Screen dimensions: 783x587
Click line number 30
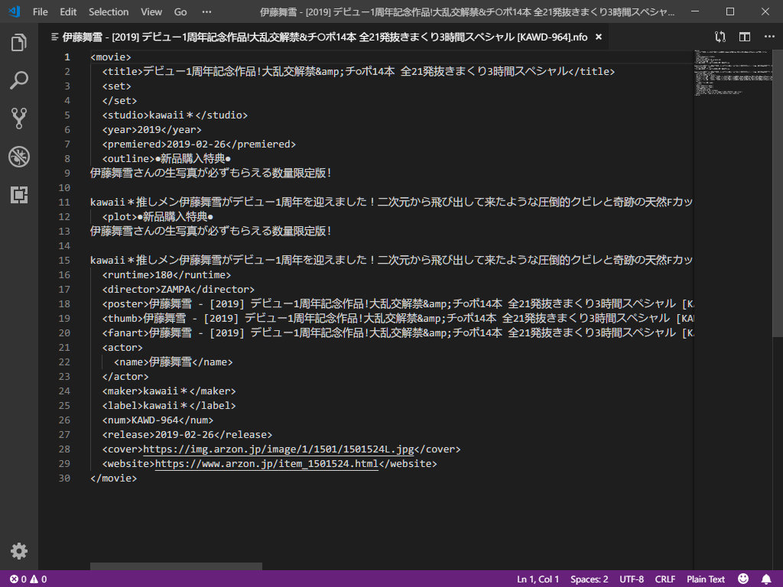click(x=64, y=478)
